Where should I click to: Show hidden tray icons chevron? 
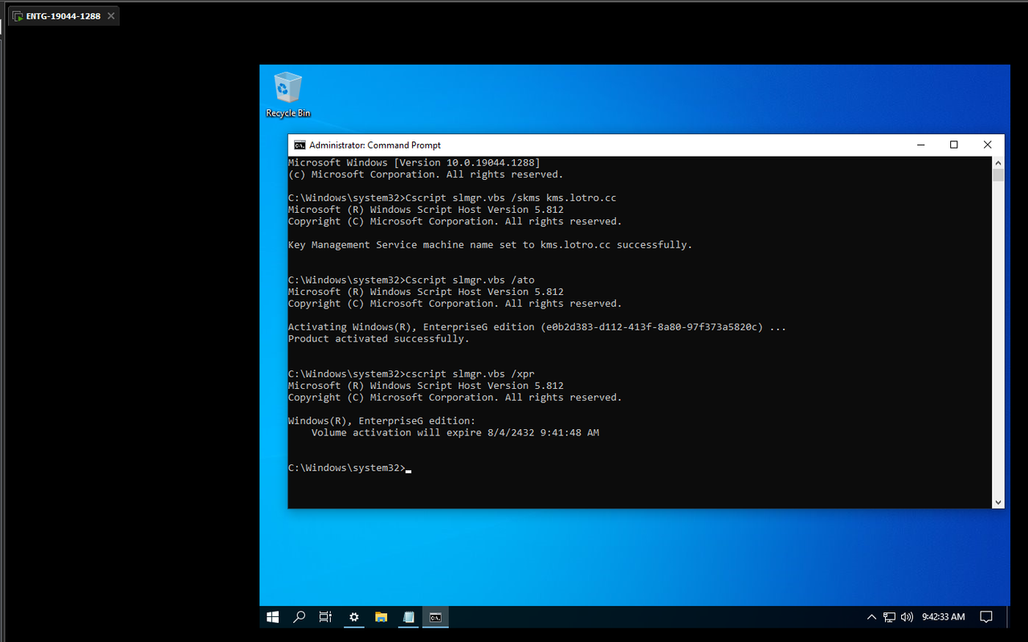871,617
